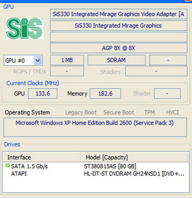Click the Secure Boot indicator
The height and width of the screenshot is (198, 192).
click(x=119, y=112)
